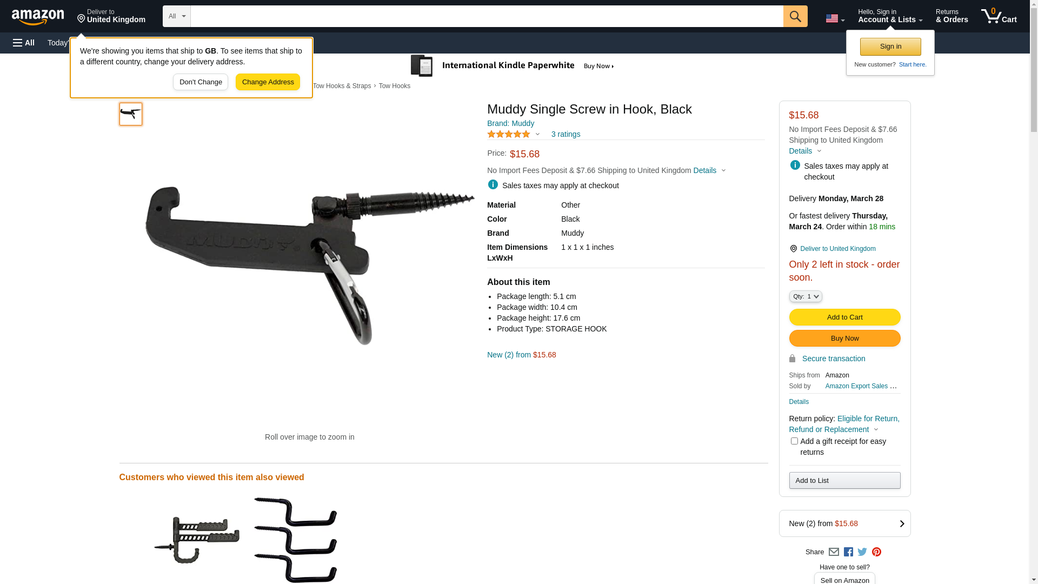This screenshot has width=1038, height=584.
Task: Expand the country flag language selector
Action: tap(835, 18)
